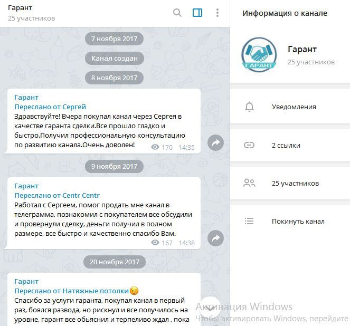Open Переслано от Натяжные потолки sender

77,291
